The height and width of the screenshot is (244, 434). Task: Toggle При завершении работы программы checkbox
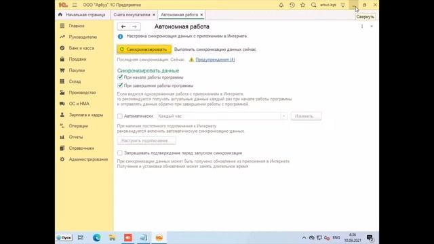[x=120, y=85]
